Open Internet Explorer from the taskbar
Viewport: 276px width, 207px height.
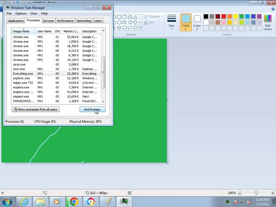coord(24,202)
